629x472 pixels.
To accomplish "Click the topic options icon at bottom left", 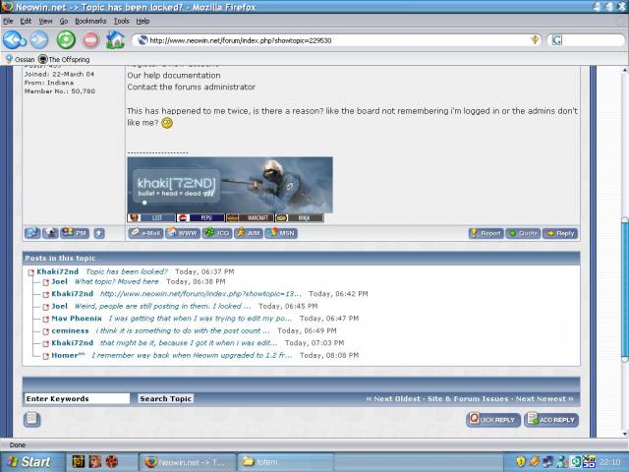I will click(x=31, y=420).
